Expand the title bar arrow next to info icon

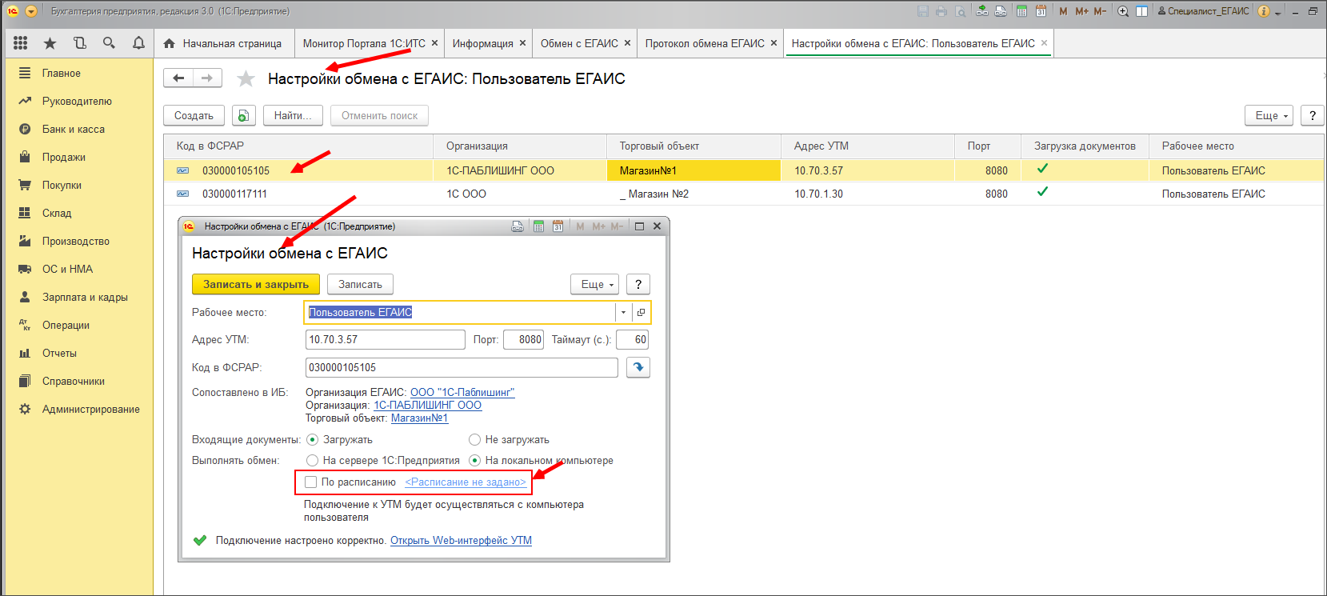tap(1277, 12)
